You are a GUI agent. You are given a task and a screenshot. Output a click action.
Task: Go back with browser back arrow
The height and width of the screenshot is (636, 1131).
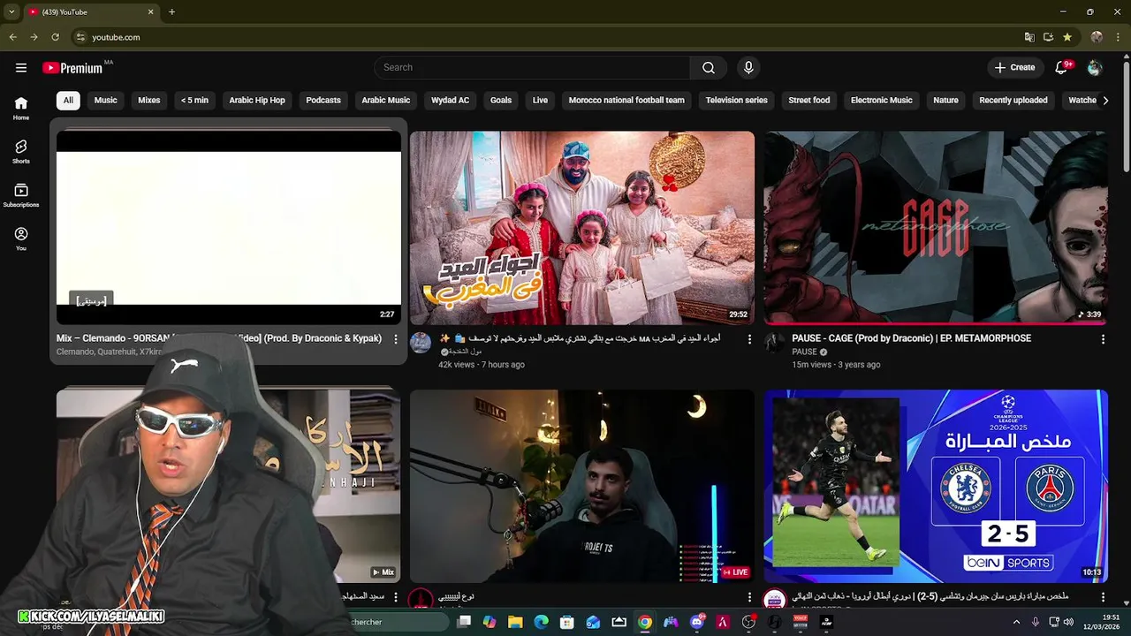point(12,37)
